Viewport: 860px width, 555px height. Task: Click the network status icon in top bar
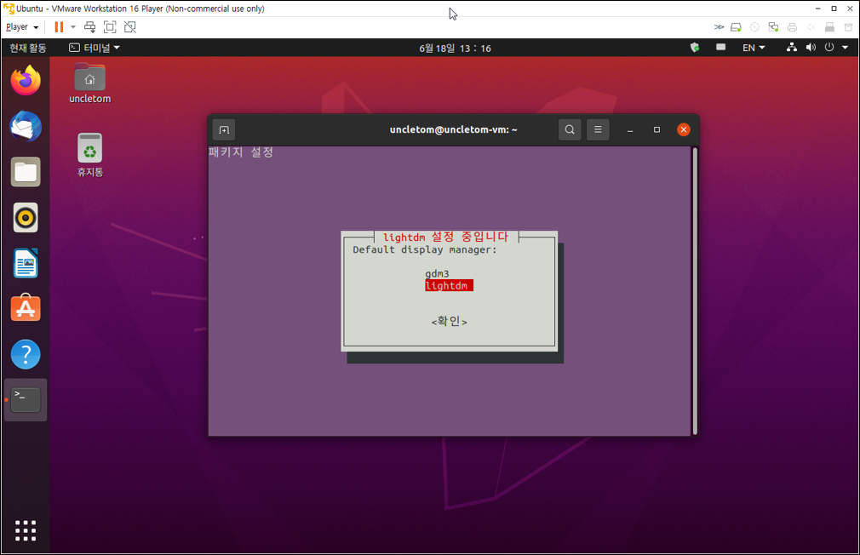(791, 48)
